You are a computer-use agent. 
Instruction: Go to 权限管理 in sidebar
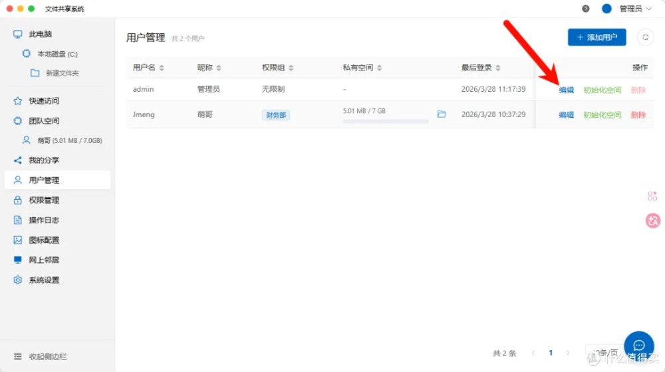(x=44, y=200)
